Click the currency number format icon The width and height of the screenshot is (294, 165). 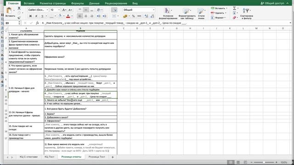(125, 16)
